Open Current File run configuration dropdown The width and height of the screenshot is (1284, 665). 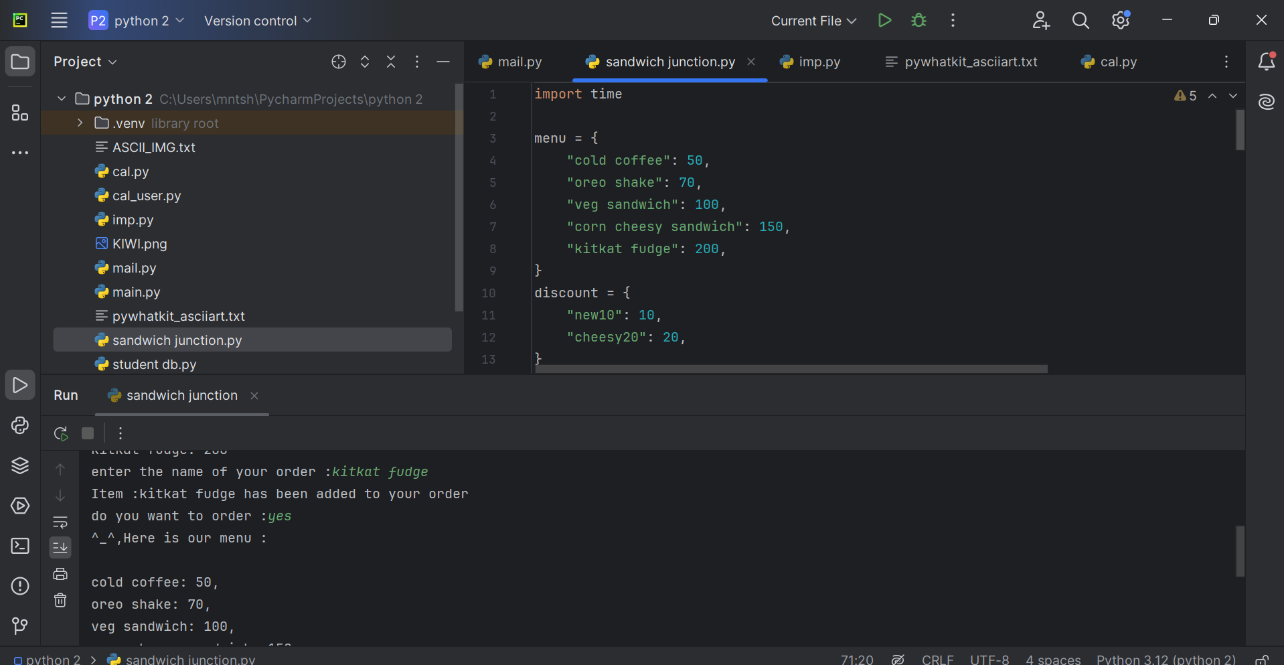(813, 20)
